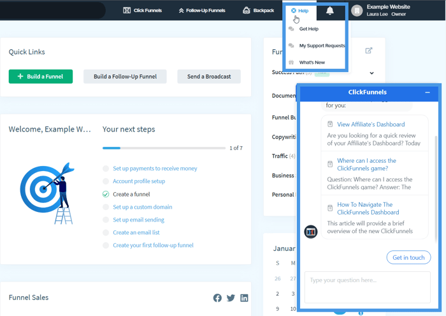Click the chat icon beside My Support Requests
446x316 pixels.
291,45
